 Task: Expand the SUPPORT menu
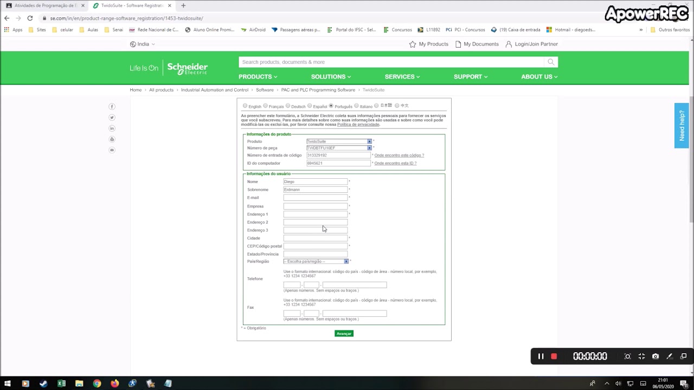pyautogui.click(x=471, y=77)
